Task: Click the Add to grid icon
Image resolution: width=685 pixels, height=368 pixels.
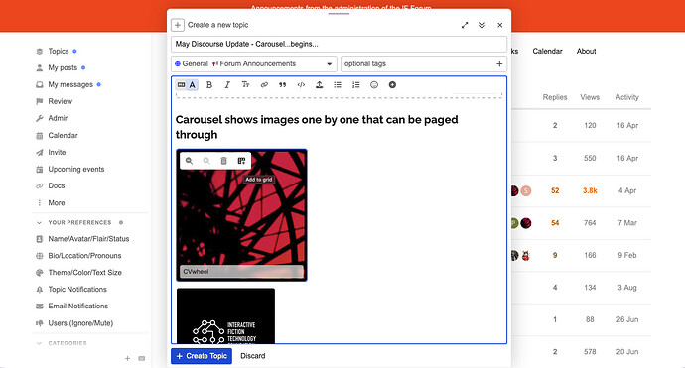Action: (x=241, y=161)
